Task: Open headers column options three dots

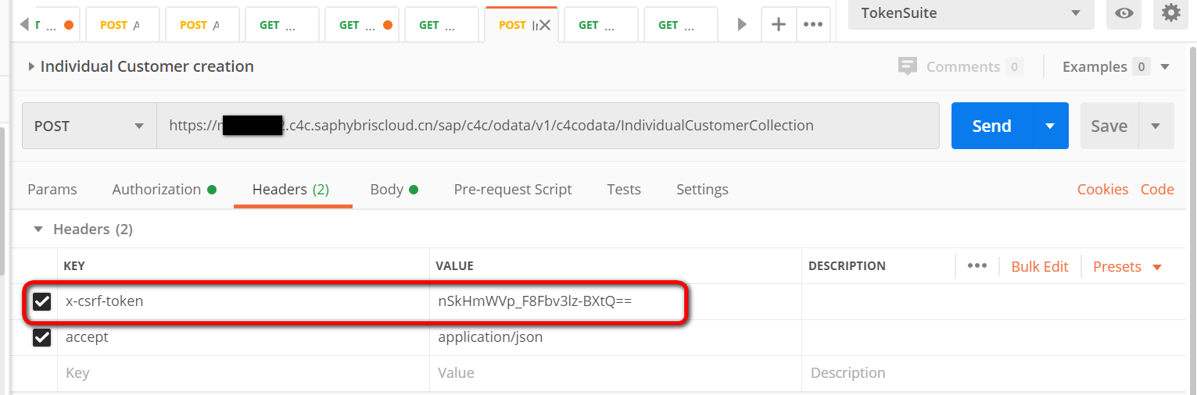Action: [977, 266]
